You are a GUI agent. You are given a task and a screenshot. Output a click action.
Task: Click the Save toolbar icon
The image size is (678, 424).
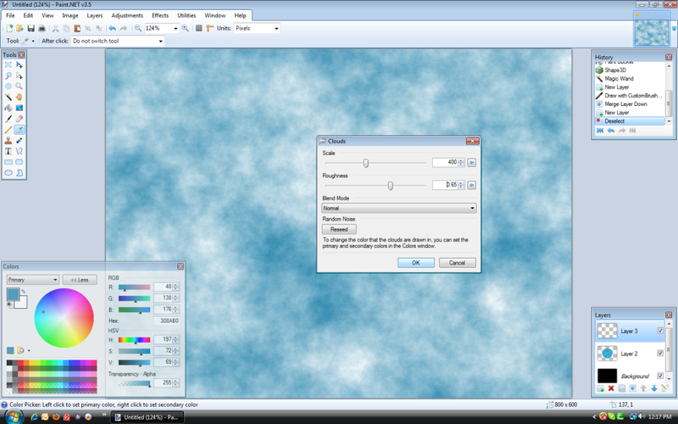(31, 28)
